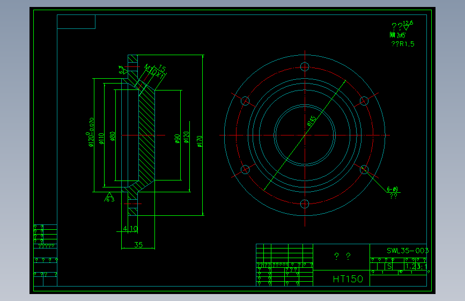The width and height of the screenshot is (465, 301).
Task: Click the 4 dimension text below section view
Action: tap(125, 229)
